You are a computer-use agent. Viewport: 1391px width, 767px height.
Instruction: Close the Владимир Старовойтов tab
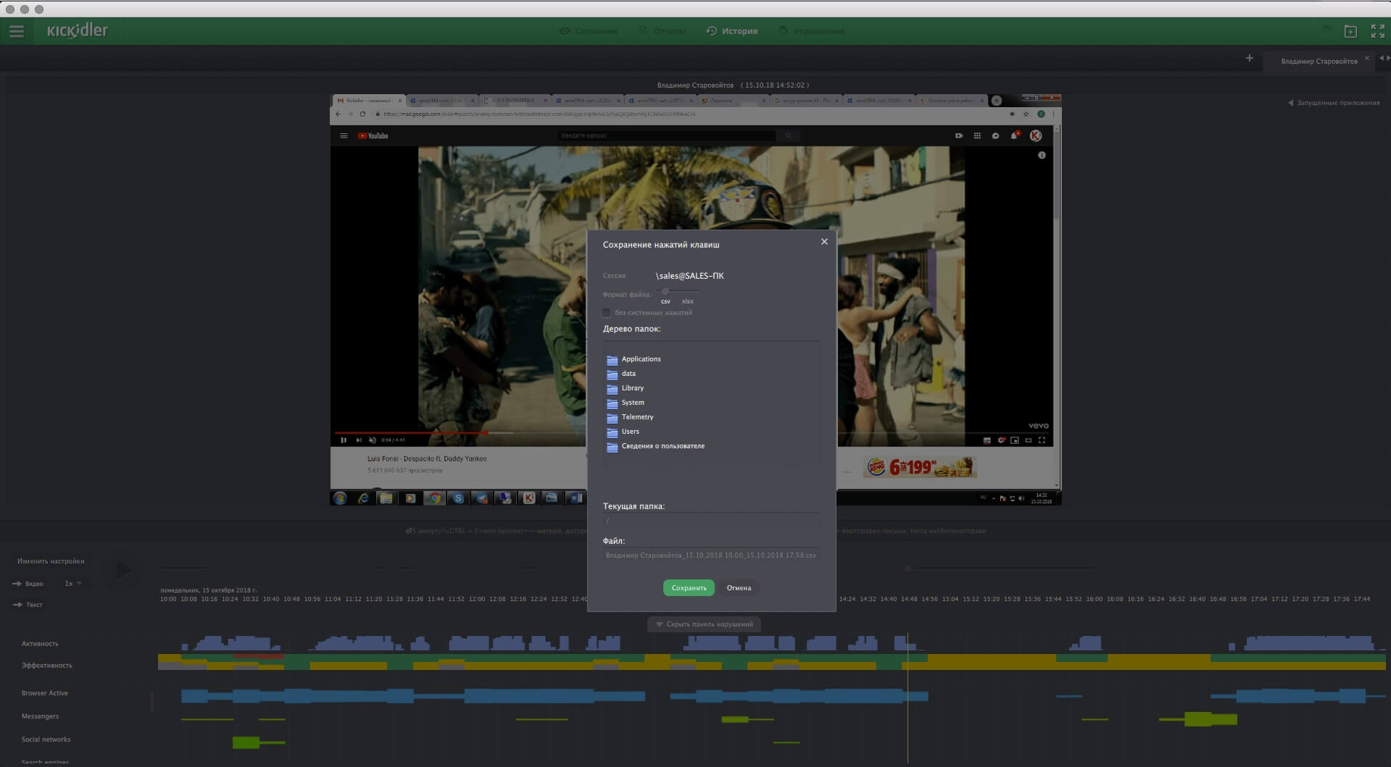coord(1367,58)
